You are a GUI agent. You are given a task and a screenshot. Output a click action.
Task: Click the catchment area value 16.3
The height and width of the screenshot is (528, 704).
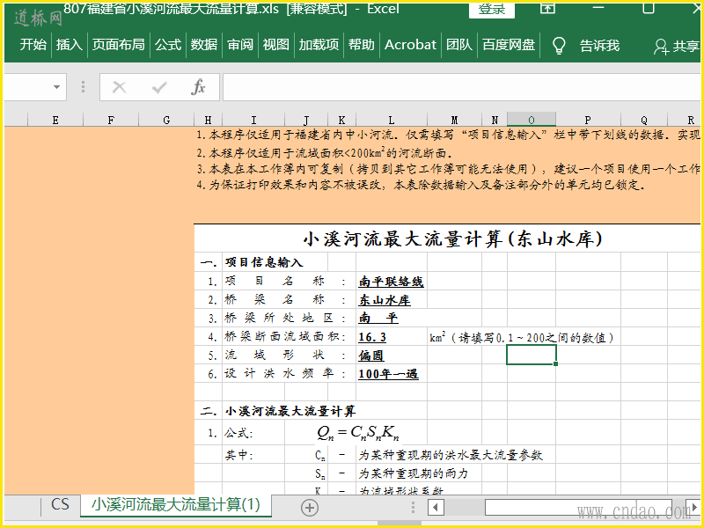[x=372, y=337]
